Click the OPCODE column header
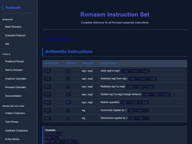Viewport: 192px width, 144px height. pos(71,63)
